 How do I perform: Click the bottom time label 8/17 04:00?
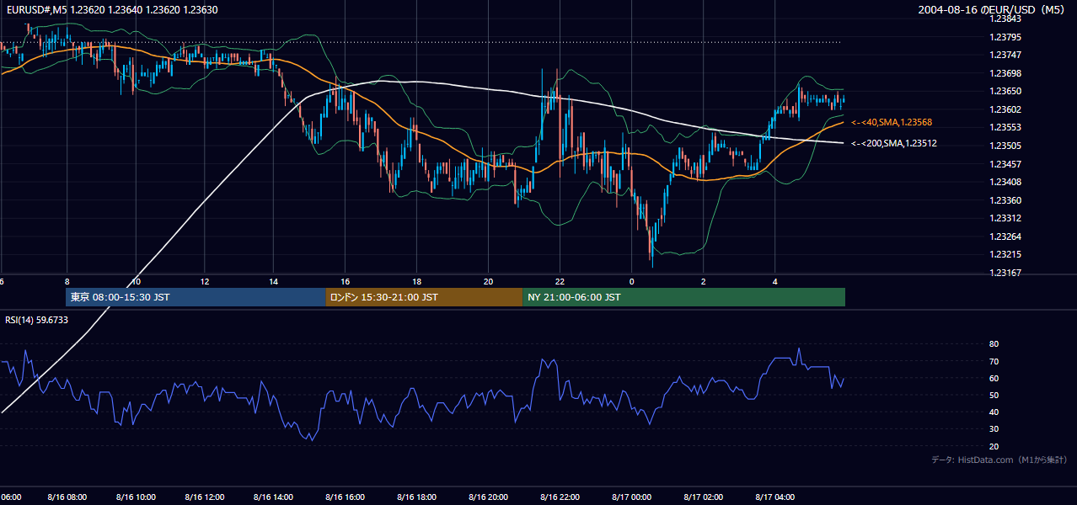point(776,497)
